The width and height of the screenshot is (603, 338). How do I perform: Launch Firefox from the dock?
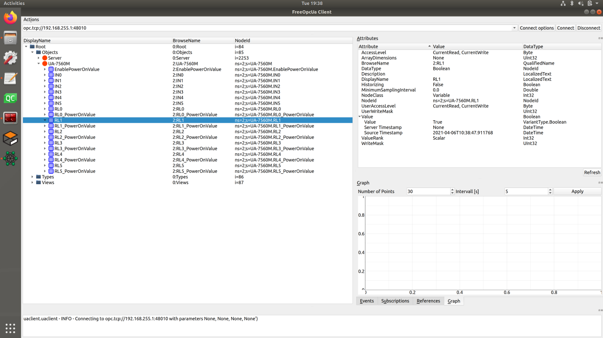10,17
